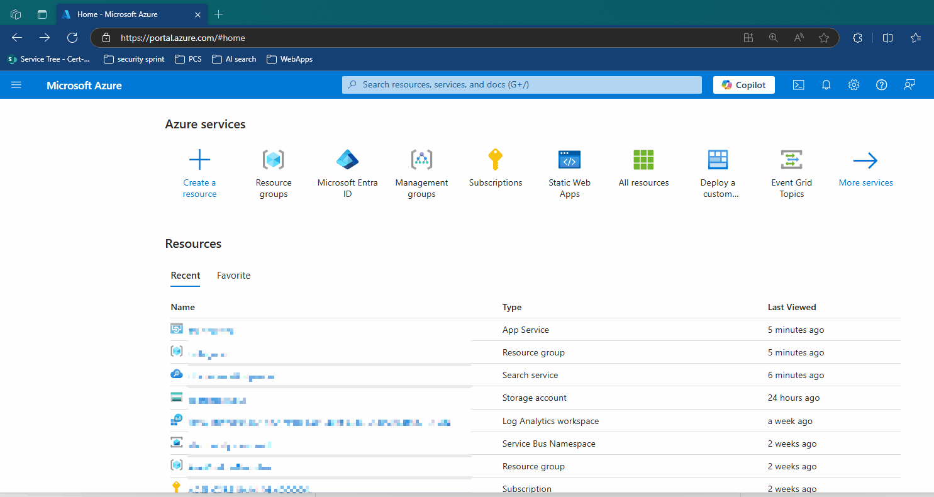
Task: Open the security sprint bookmark folder
Action: 134,59
